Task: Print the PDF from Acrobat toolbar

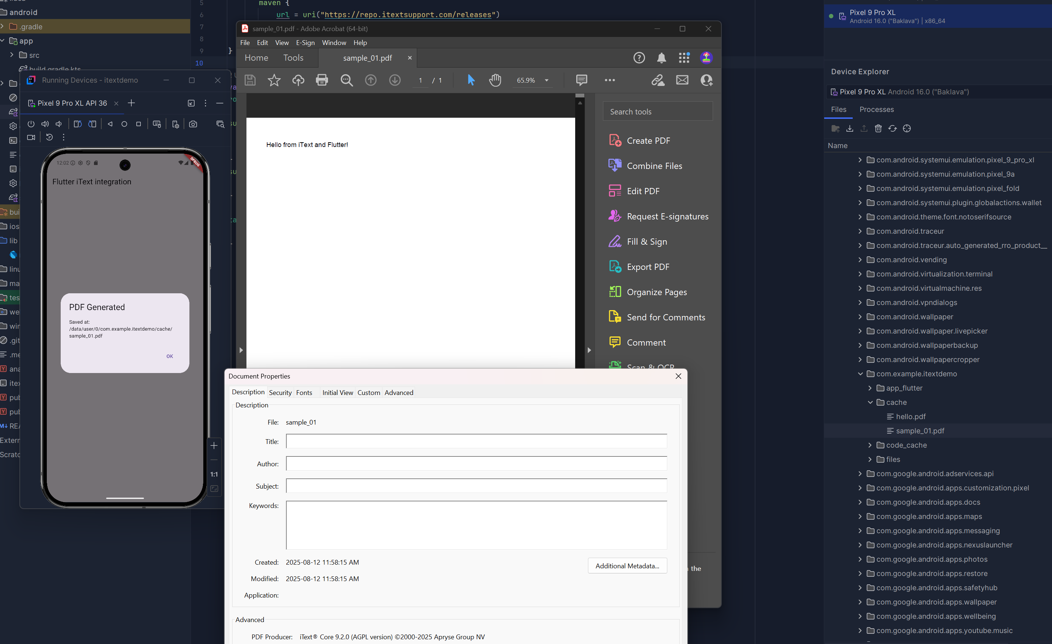Action: [x=322, y=80]
